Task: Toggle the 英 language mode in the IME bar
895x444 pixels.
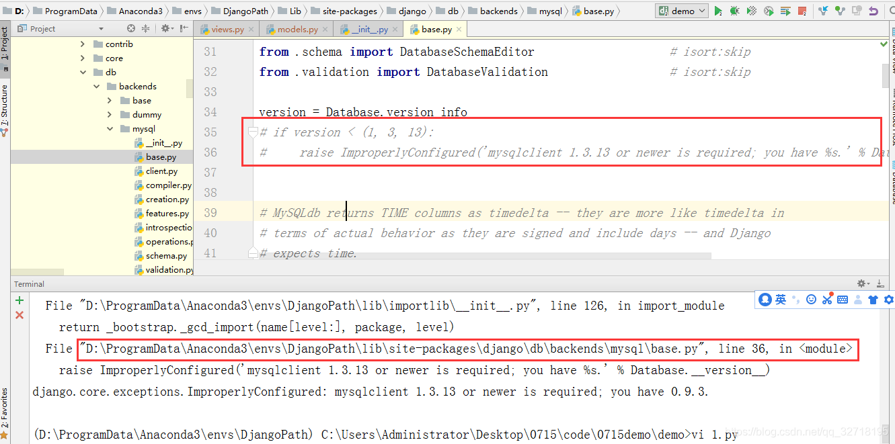Action: click(781, 300)
